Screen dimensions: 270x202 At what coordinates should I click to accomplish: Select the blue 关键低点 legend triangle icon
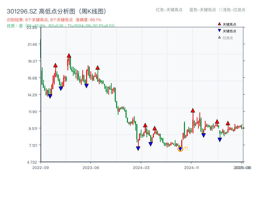pos(219,30)
